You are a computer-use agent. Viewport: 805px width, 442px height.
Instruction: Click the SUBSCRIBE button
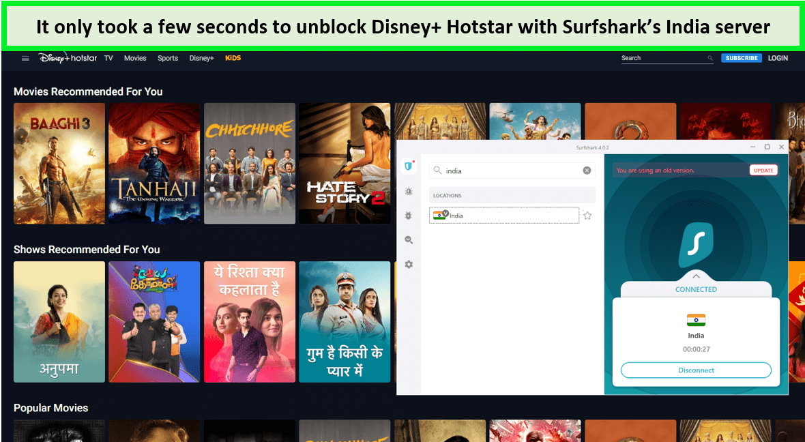tap(742, 58)
